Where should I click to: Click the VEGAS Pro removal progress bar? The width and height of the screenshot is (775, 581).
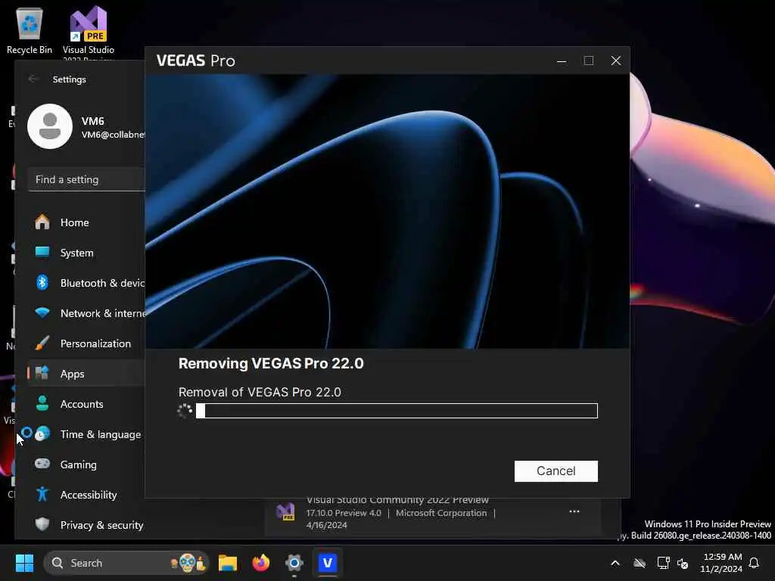397,411
